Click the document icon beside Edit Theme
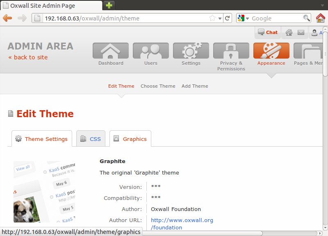This screenshot has height=236, width=328. click(11, 114)
